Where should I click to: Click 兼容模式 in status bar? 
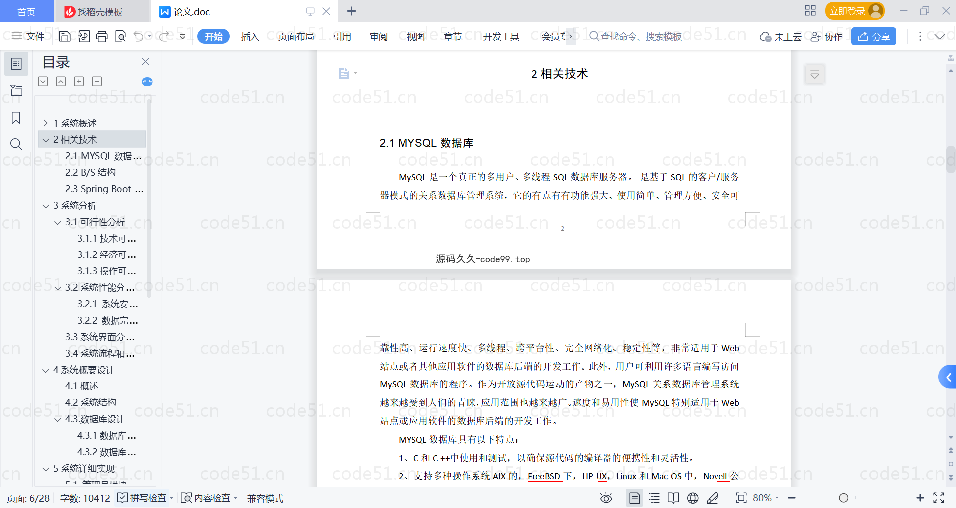point(265,498)
